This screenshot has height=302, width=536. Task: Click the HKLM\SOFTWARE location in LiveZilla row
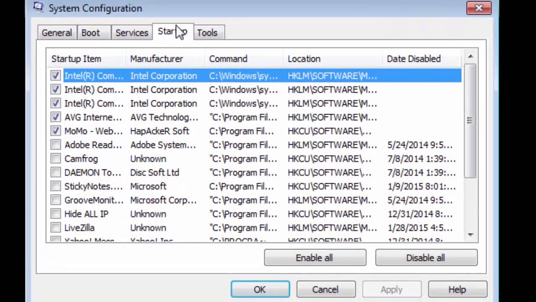(x=332, y=228)
